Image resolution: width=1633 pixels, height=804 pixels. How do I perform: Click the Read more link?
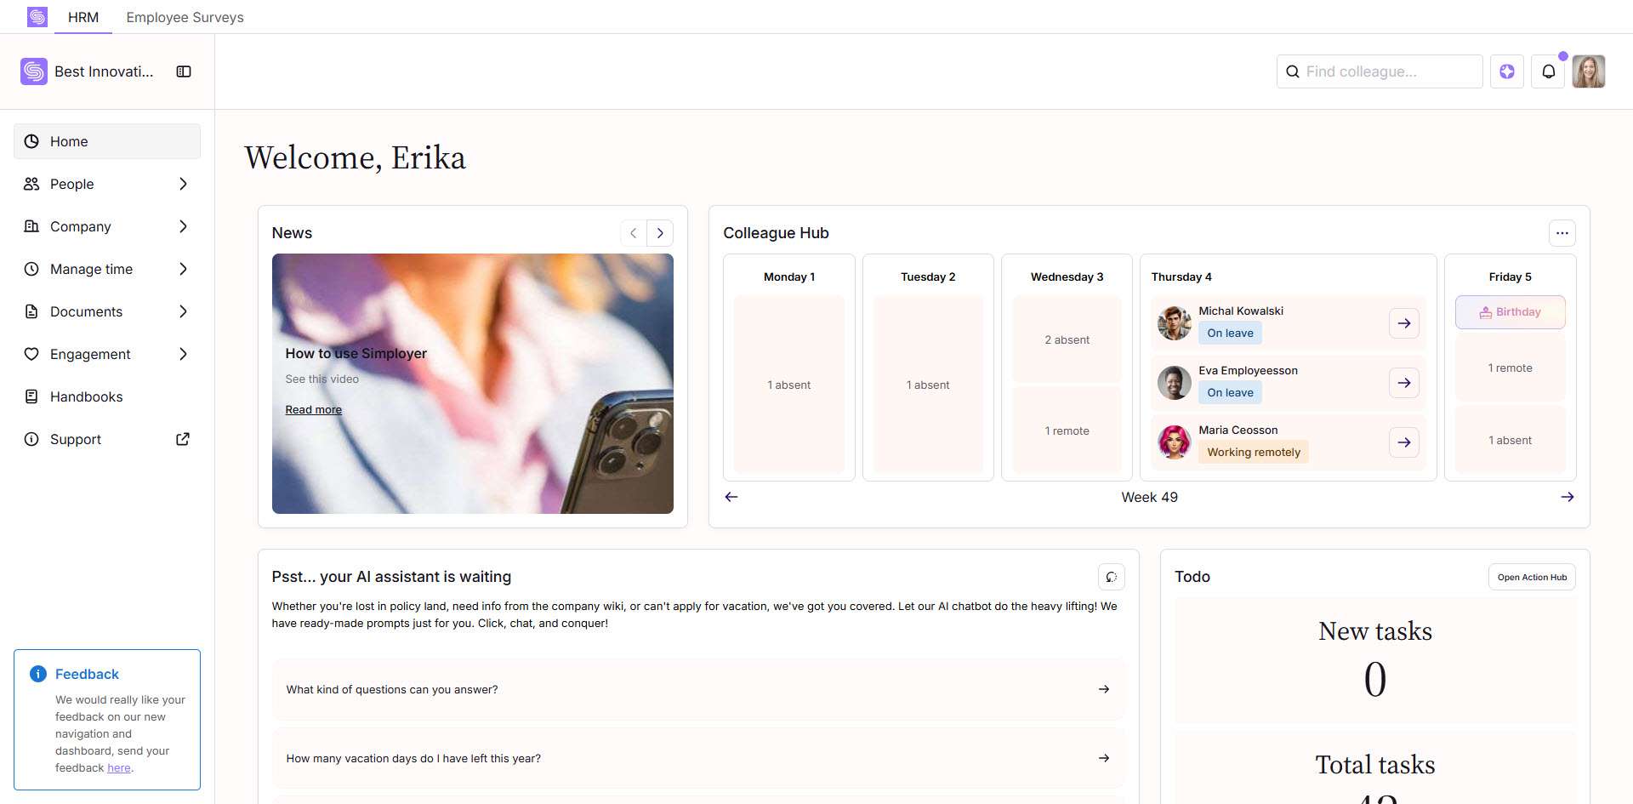click(x=313, y=410)
